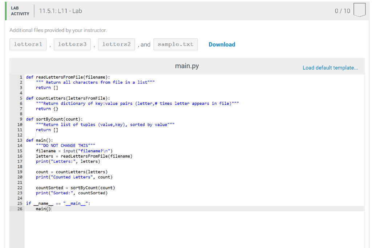Select the letters2 file chip
The width and height of the screenshot is (372, 248).
[x=117, y=44]
